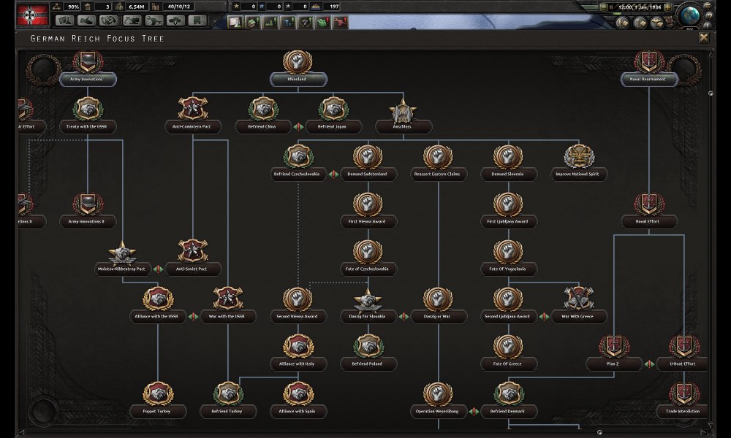Click the Second Vienna Award label
The height and width of the screenshot is (438, 731).
point(298,317)
